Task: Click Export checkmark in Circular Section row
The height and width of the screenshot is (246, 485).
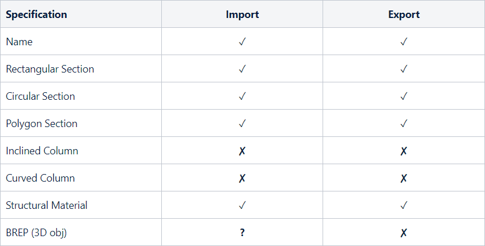Action: pyautogui.click(x=404, y=96)
